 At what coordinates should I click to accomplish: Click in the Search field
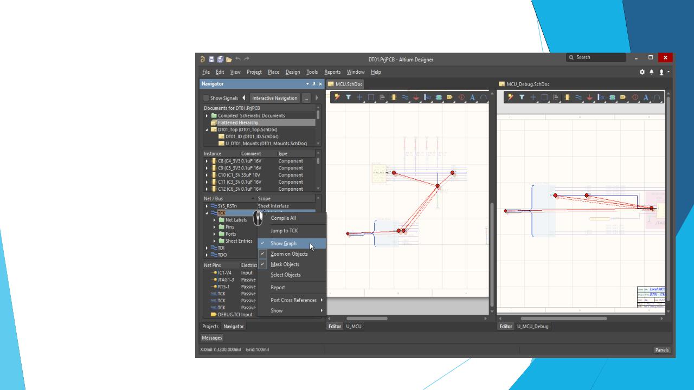tap(595, 57)
